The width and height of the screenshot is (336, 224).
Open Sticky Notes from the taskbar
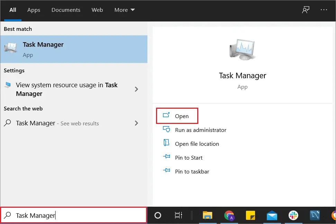pyautogui.click(x=250, y=215)
